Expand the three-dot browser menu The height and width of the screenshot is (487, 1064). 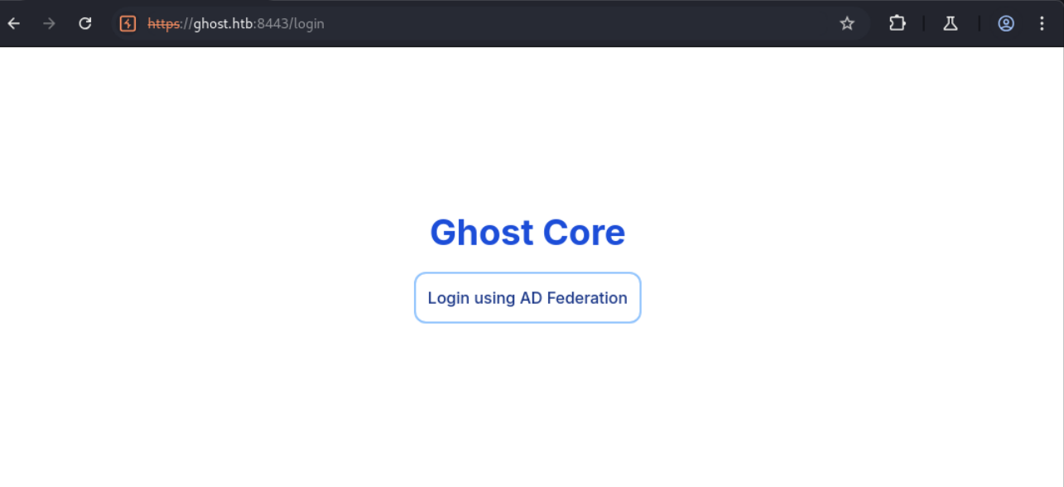coord(1042,23)
